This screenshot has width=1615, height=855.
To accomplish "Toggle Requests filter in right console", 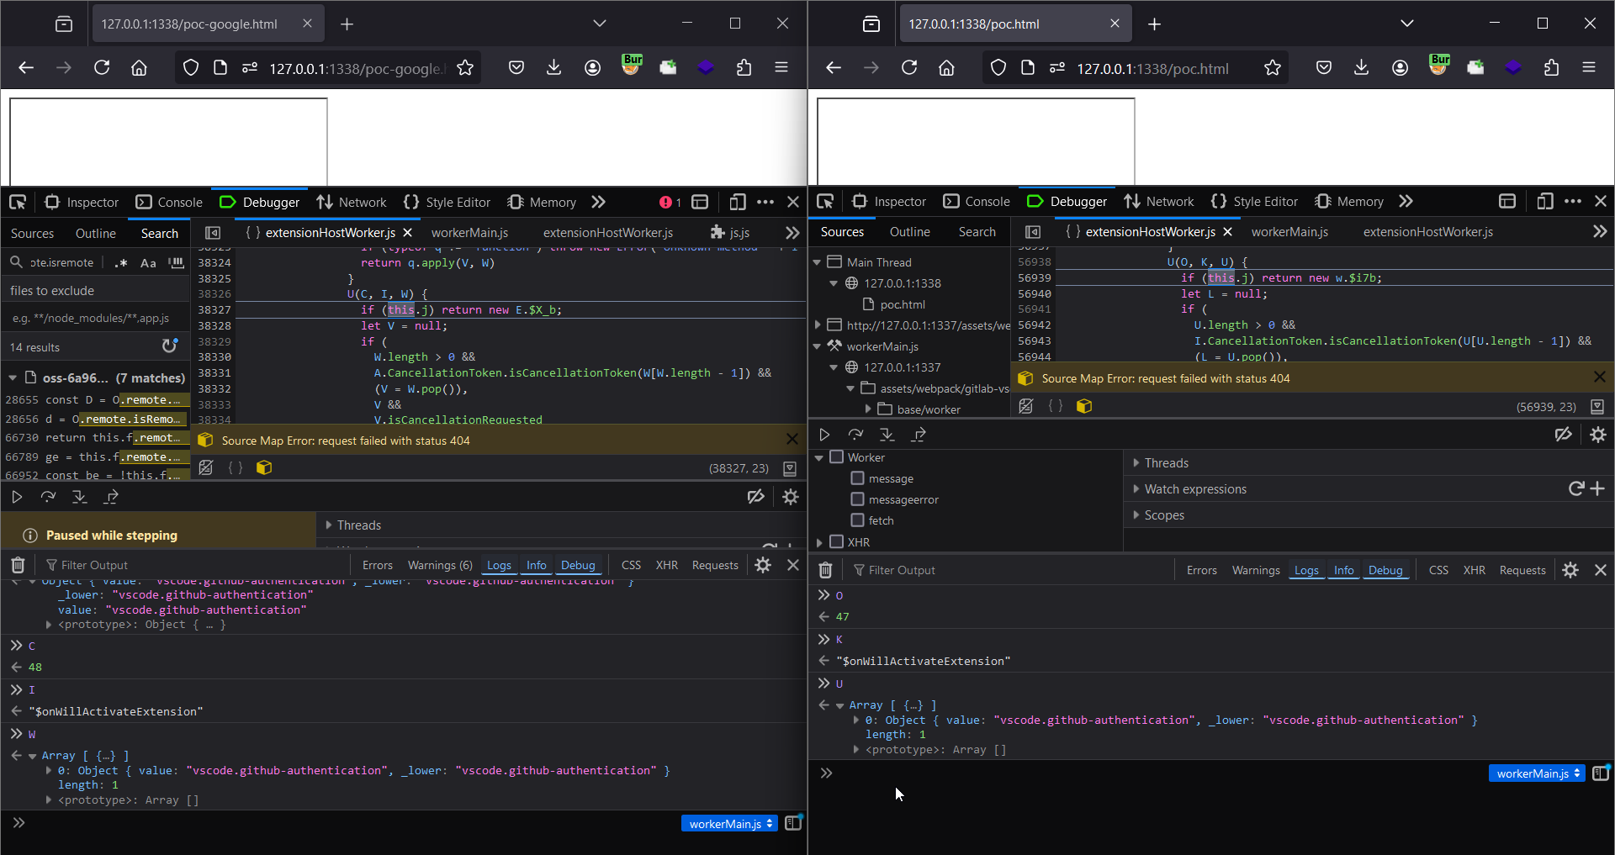I will pos(1522,570).
